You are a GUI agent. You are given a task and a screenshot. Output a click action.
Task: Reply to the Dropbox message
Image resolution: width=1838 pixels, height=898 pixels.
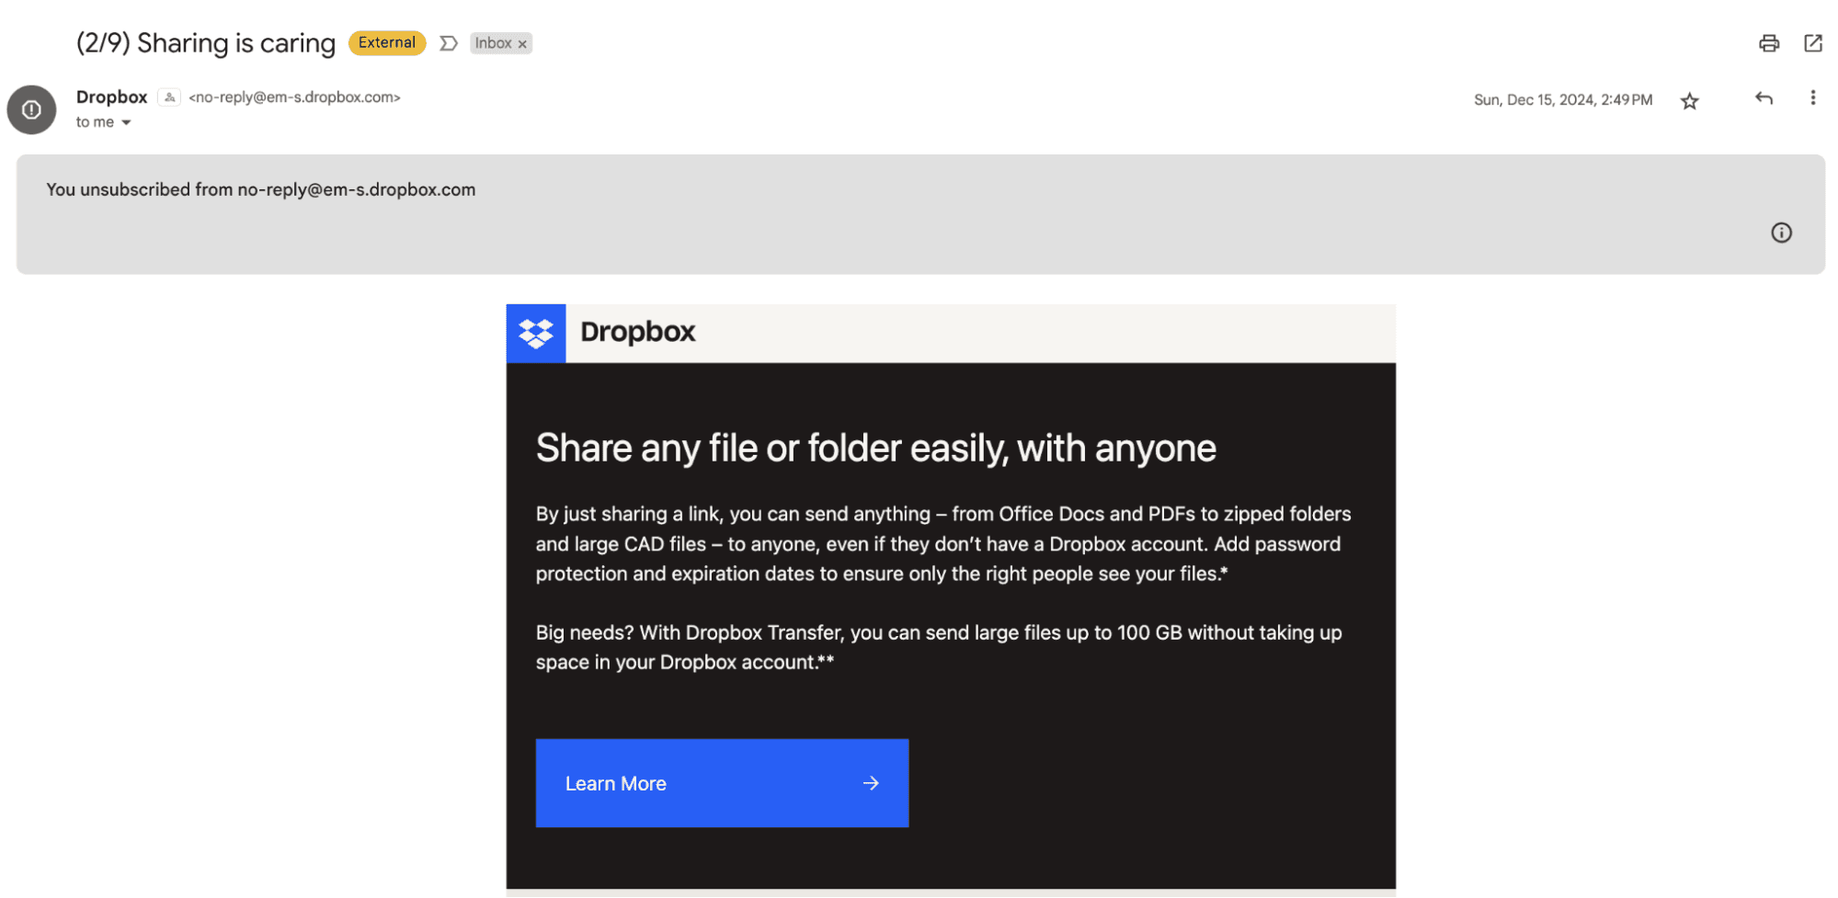[1763, 98]
